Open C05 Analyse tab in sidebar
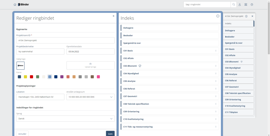Viewport: 270px width, 136px height. click(238, 74)
